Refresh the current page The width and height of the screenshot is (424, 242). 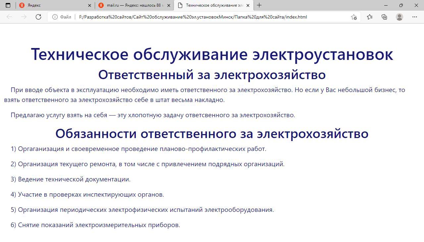[38, 17]
